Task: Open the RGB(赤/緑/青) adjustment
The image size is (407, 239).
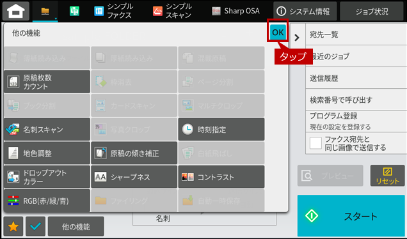Action: (x=47, y=201)
